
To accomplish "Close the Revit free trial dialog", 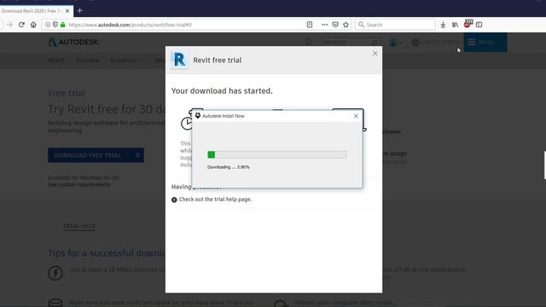I will (x=375, y=53).
